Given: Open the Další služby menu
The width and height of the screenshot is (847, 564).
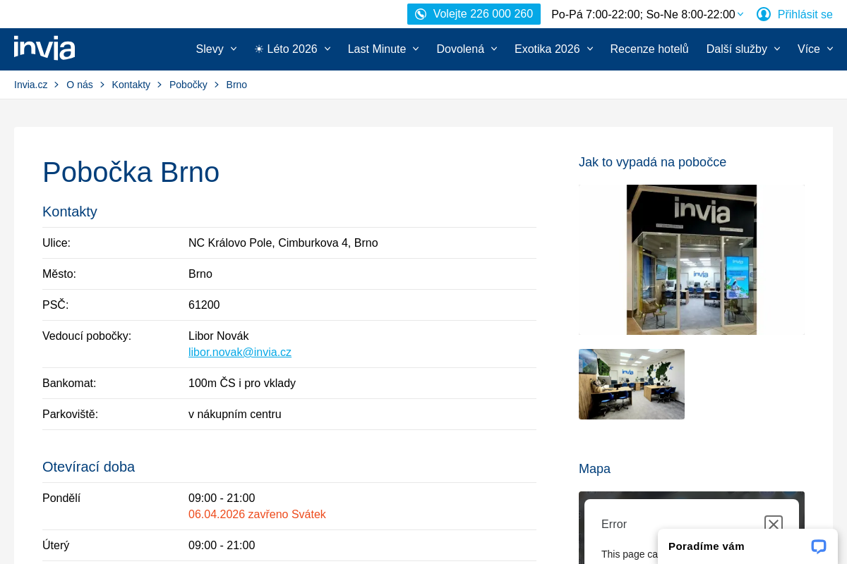Looking at the screenshot, I should coord(743,49).
